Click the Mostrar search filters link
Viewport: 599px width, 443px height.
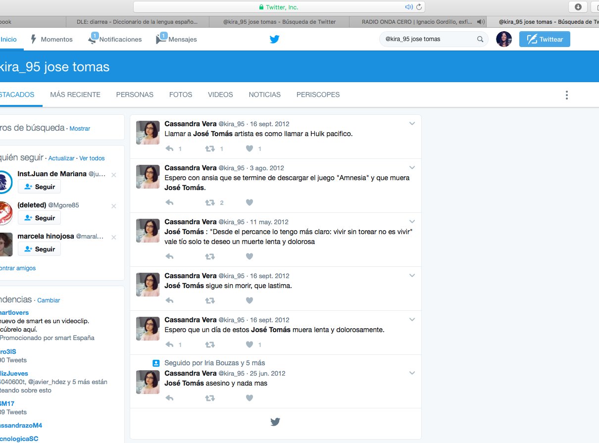tap(80, 129)
